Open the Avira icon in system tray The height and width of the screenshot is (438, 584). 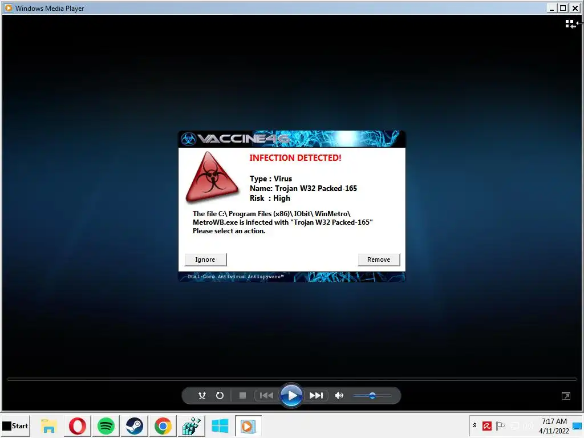coord(487,425)
